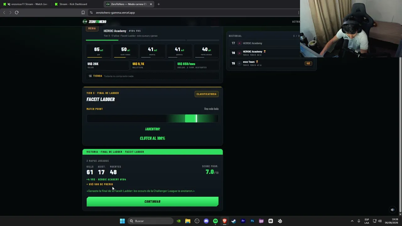Select the Química 41 stat card
This screenshot has height=226, width=402.
(x=179, y=51)
